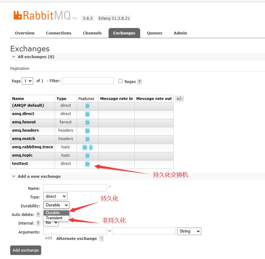Focus the Arguments key input field

(x=75, y=231)
